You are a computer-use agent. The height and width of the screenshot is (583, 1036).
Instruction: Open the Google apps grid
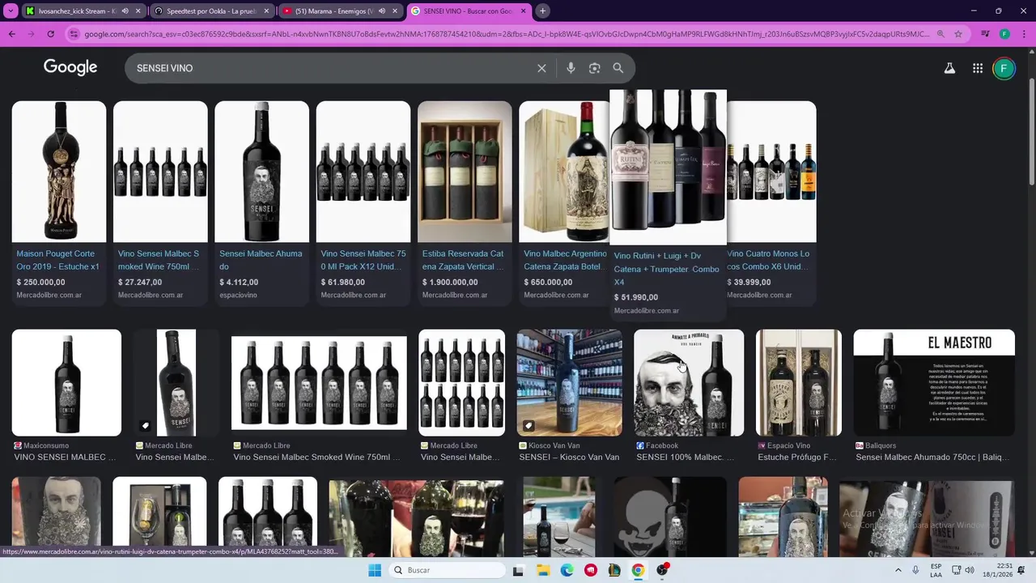[x=978, y=68]
